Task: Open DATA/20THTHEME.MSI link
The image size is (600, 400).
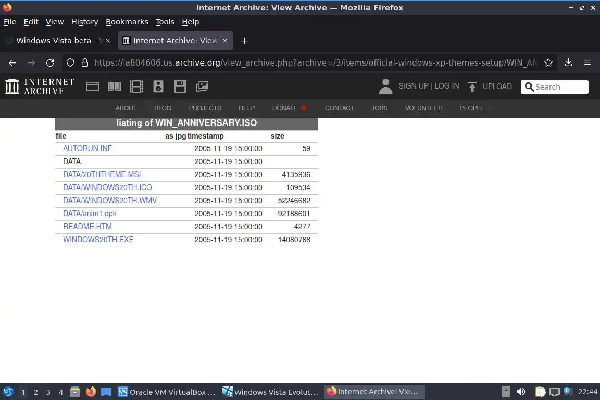Action: point(102,174)
